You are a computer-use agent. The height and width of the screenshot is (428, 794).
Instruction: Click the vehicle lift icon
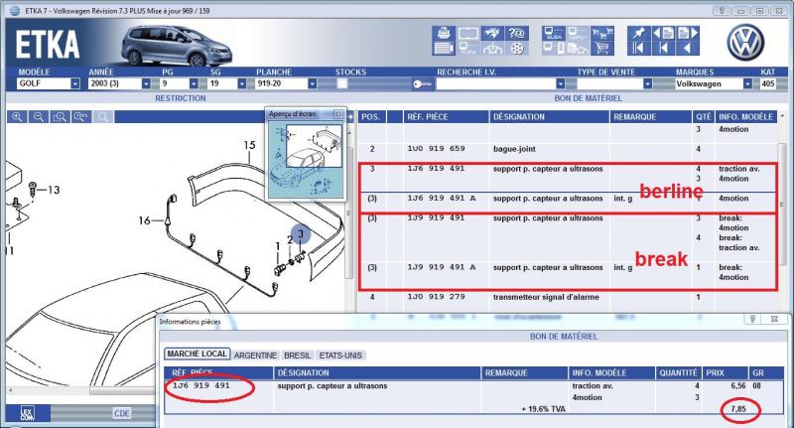click(x=491, y=49)
